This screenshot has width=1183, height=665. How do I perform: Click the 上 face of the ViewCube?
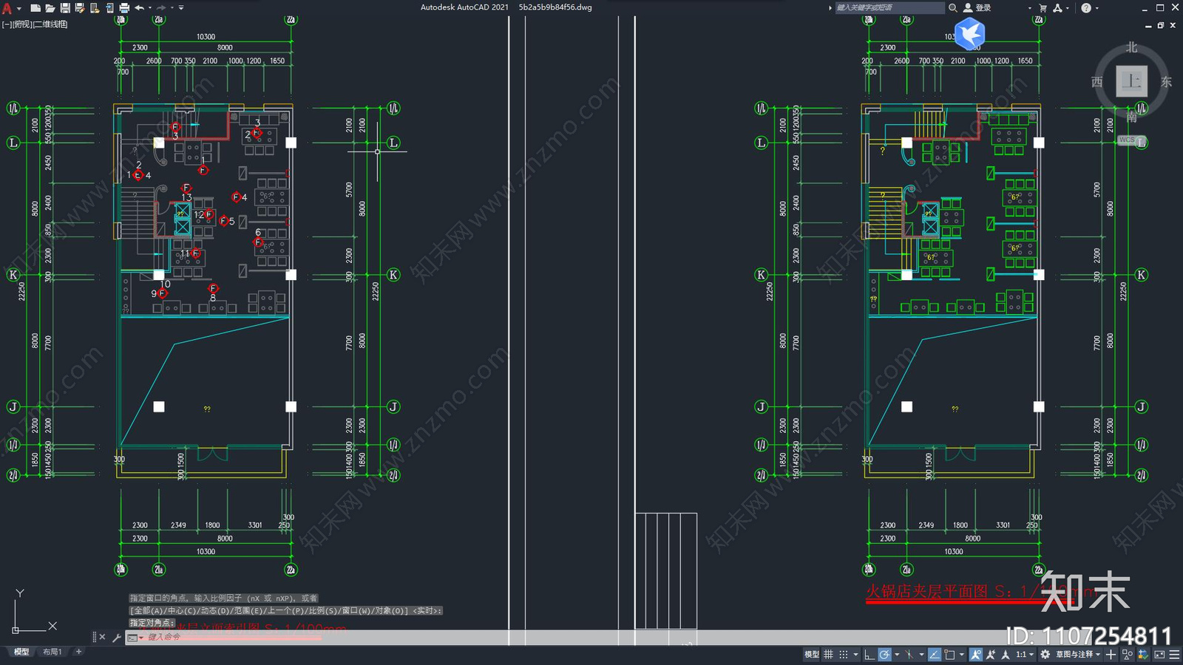pyautogui.click(x=1131, y=81)
